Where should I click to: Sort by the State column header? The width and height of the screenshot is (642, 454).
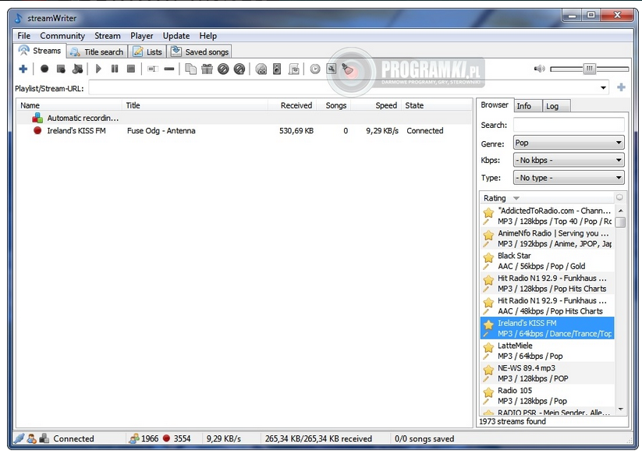[437, 105]
